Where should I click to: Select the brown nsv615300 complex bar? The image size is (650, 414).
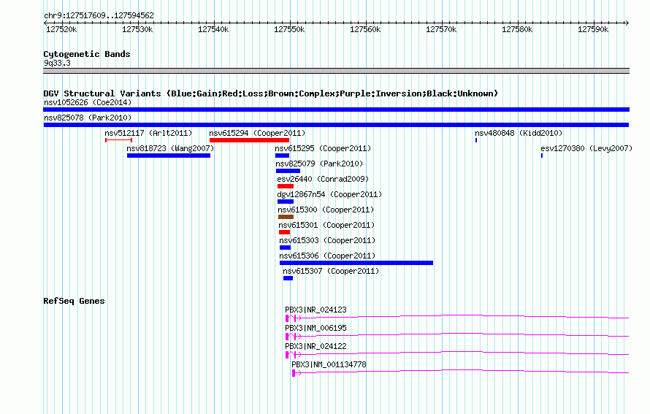(x=286, y=217)
